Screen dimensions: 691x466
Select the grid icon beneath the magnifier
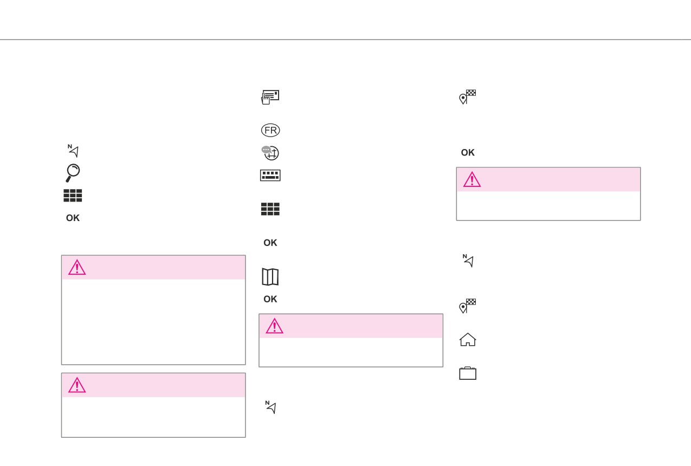[73, 196]
